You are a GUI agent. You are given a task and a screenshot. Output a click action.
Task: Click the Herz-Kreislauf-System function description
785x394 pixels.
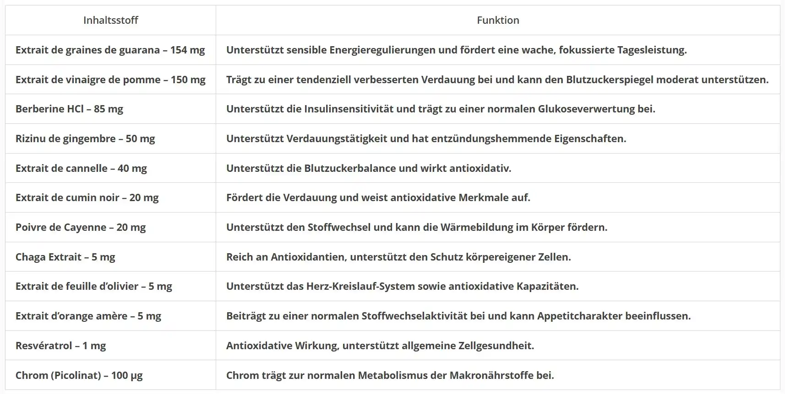[x=402, y=286]
